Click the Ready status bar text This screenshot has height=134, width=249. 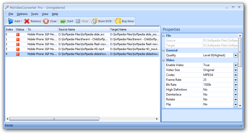pyautogui.click(x=9, y=125)
